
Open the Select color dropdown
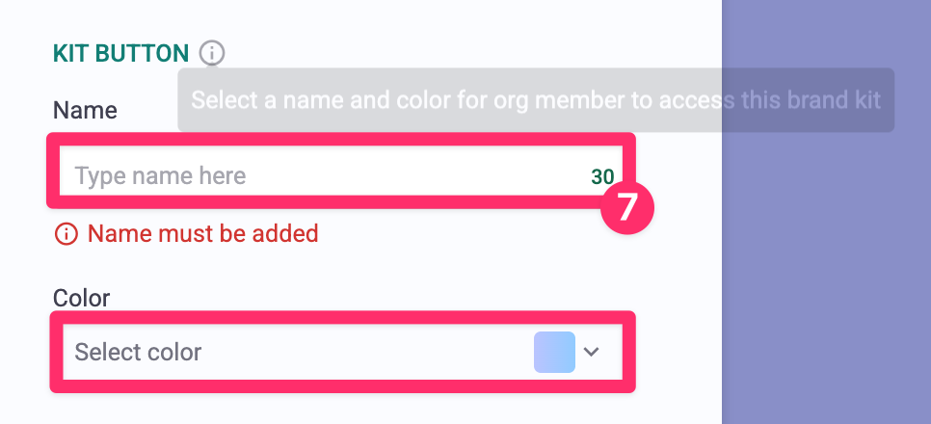342,352
